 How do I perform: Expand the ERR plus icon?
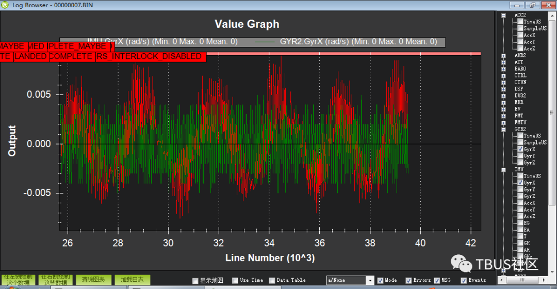coord(503,103)
